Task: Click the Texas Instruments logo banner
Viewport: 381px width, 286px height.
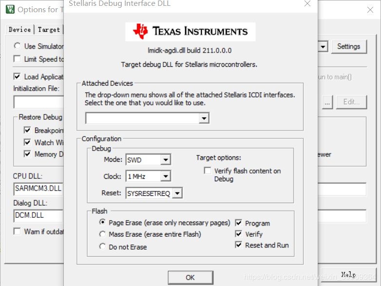Action: click(190, 32)
